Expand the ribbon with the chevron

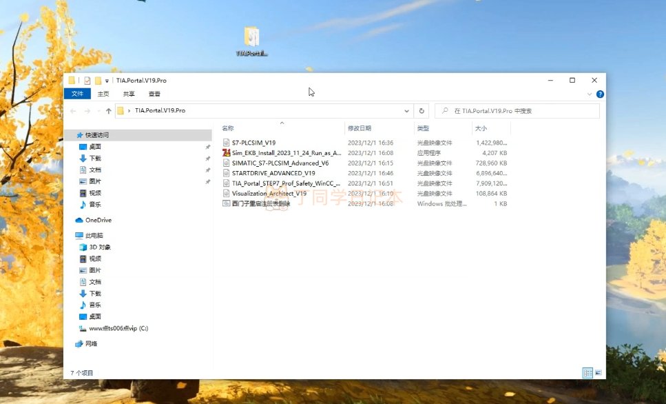590,94
